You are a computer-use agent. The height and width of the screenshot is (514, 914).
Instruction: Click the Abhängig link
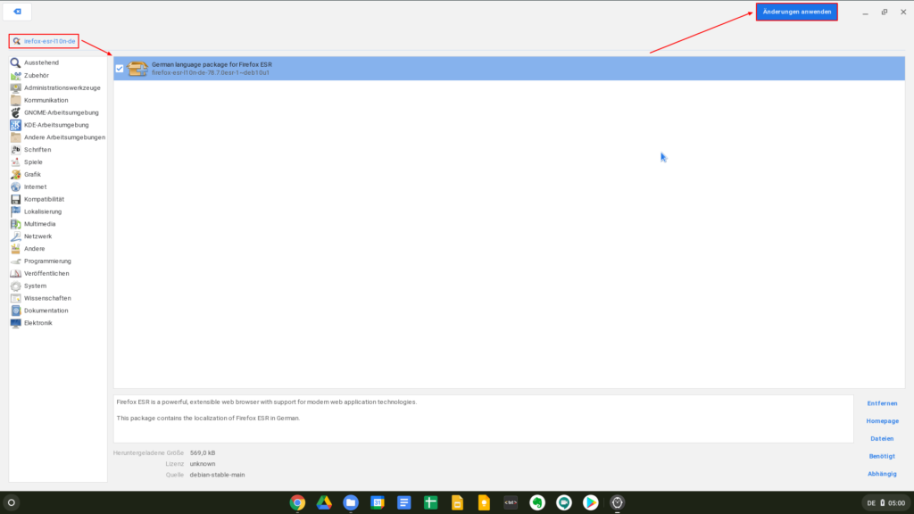(x=882, y=474)
